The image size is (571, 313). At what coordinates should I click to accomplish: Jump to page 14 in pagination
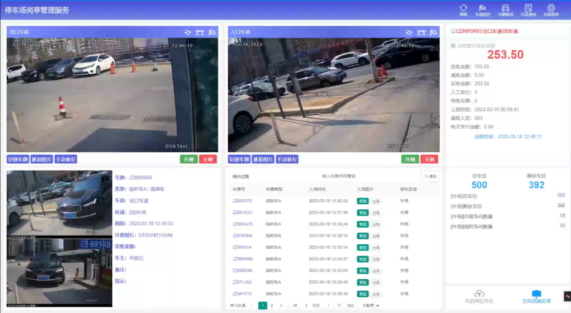295,305
